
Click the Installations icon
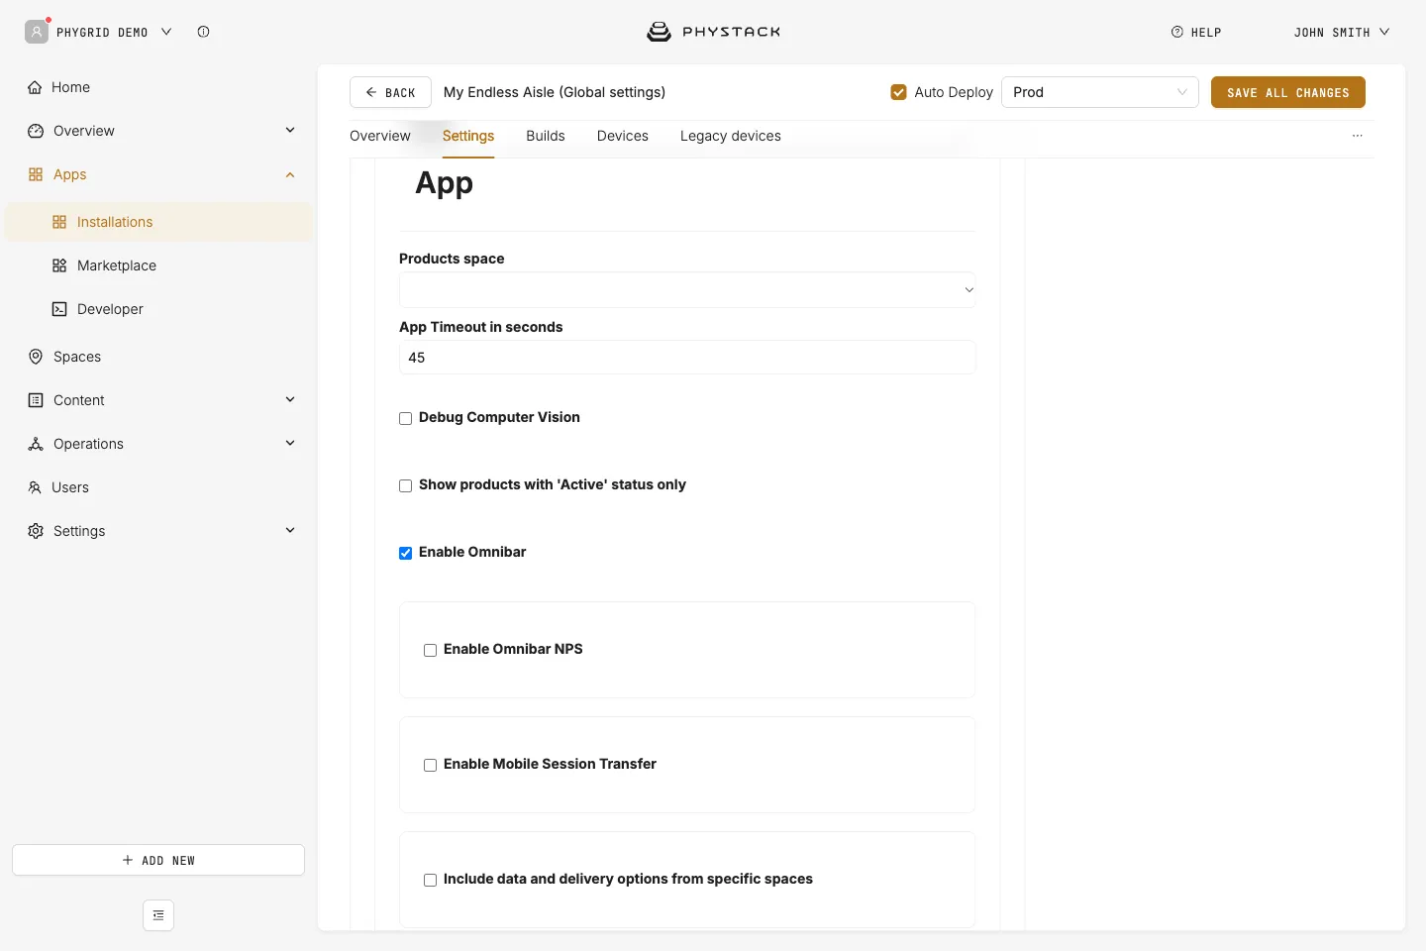pyautogui.click(x=59, y=222)
